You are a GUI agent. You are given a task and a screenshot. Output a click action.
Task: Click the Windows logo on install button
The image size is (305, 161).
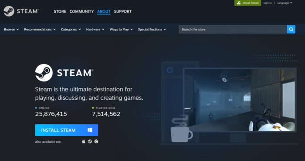(x=90, y=130)
